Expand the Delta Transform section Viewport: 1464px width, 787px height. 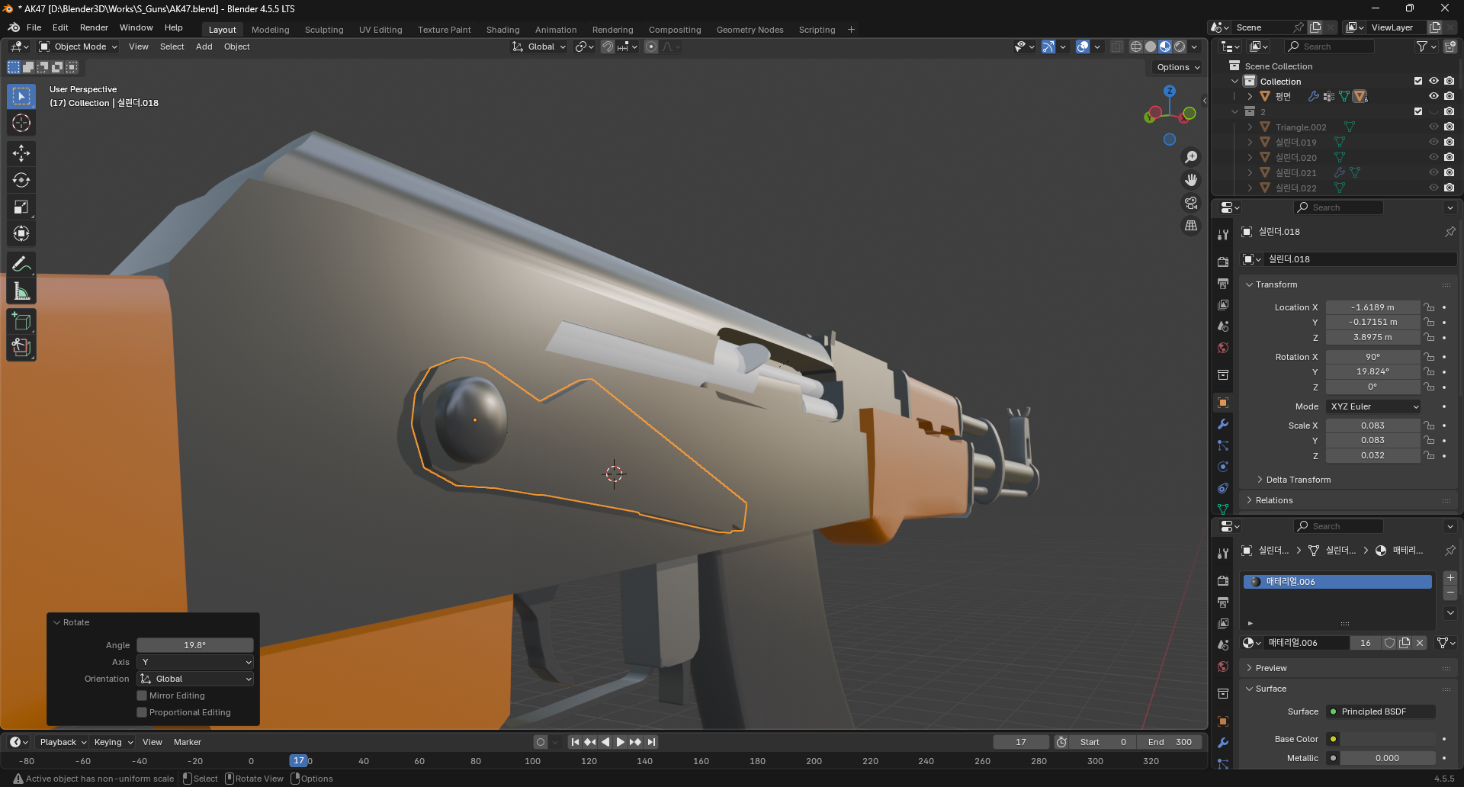pos(1298,480)
